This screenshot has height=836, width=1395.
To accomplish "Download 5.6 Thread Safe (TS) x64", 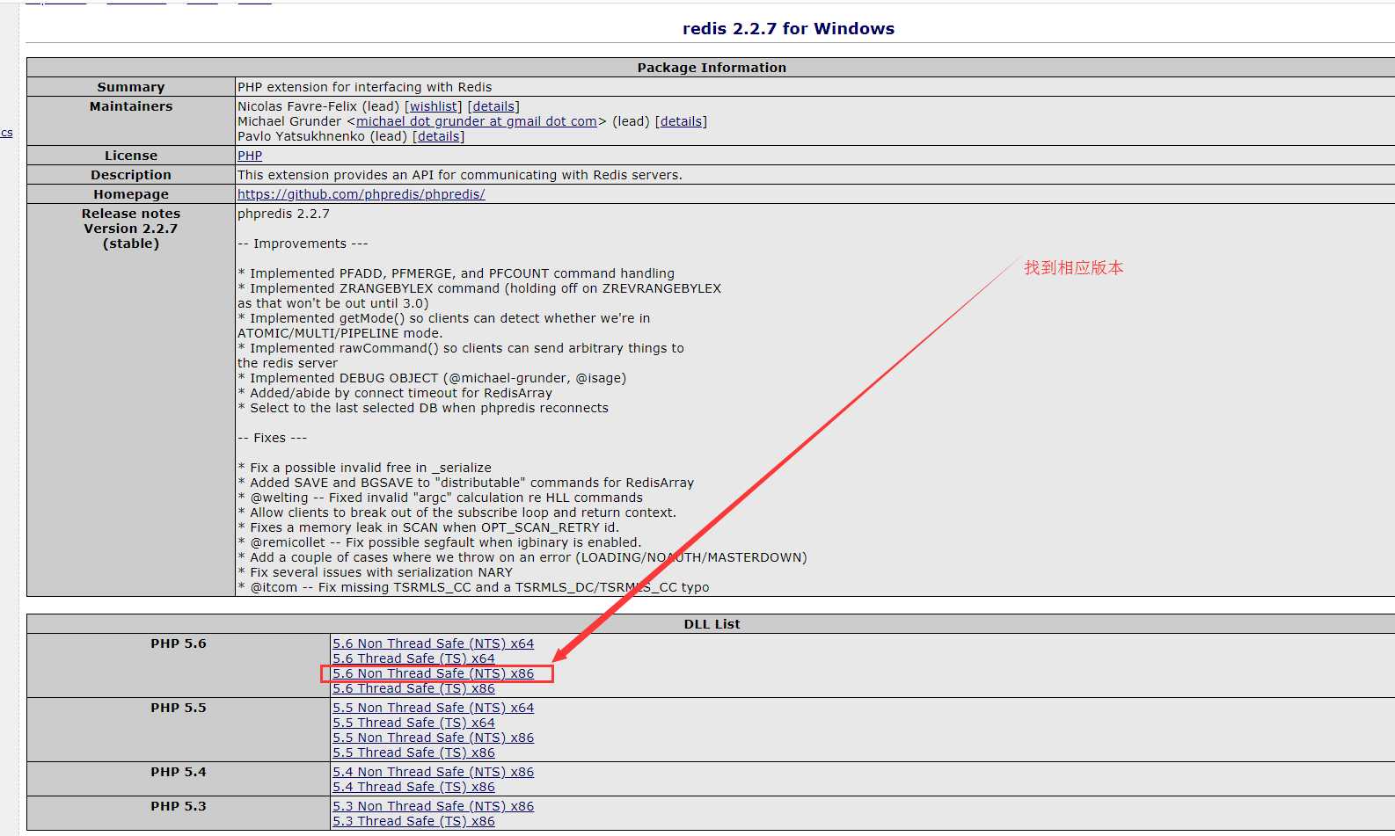I will 413,658.
